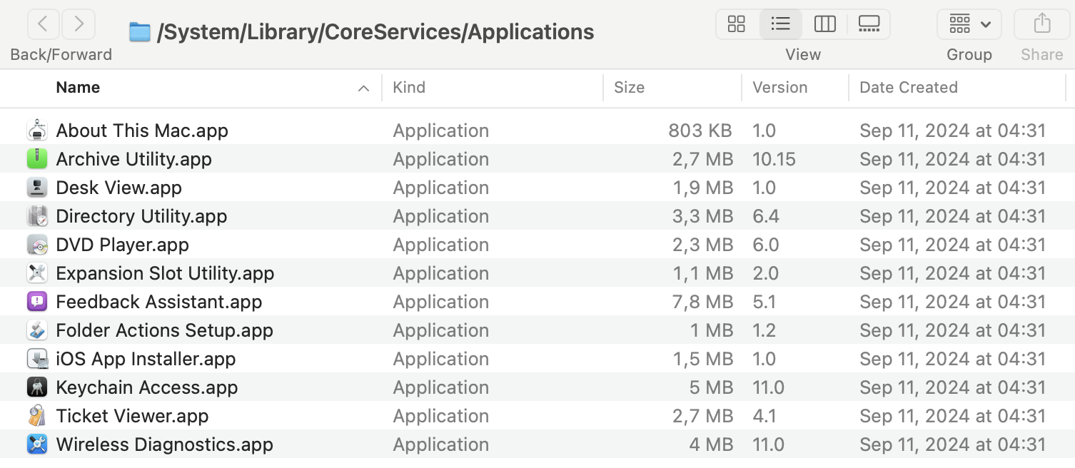The width and height of the screenshot is (1075, 468).
Task: Go back to the previous folder
Action: [43, 24]
